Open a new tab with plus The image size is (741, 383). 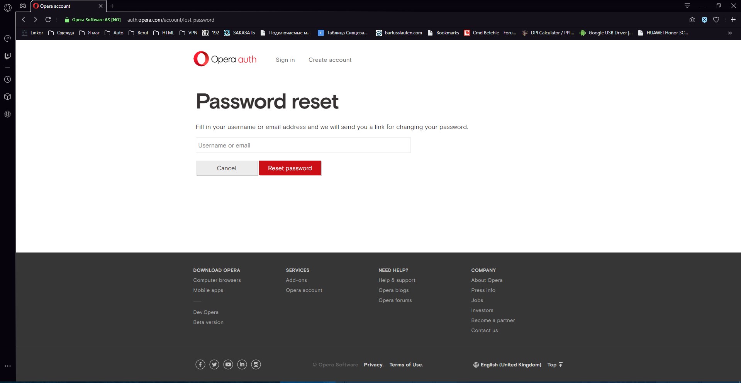112,6
